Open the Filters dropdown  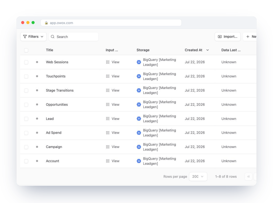click(33, 37)
